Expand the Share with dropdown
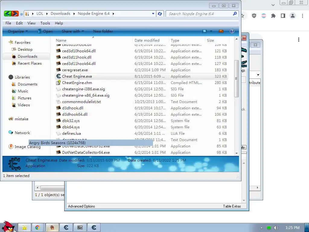The height and width of the screenshot is (232, 309). [x=73, y=31]
